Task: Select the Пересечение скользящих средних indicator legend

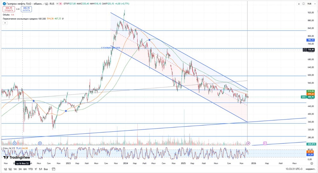Action: click(x=24, y=19)
